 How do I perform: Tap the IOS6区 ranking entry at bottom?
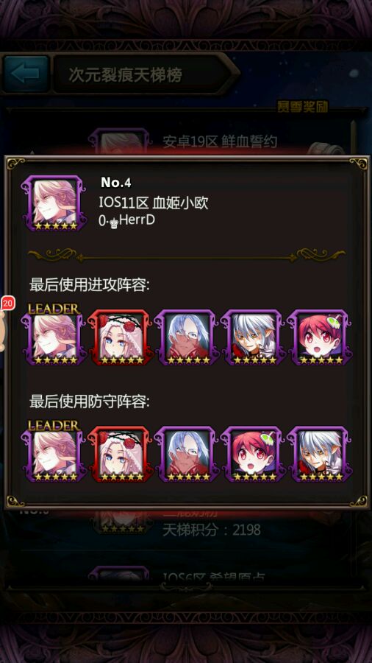point(213,575)
